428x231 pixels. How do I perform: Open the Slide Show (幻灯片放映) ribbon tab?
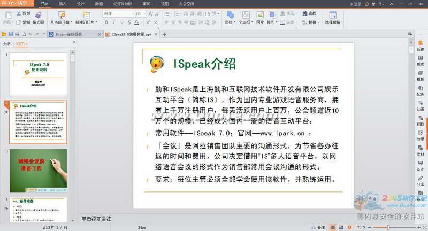[x=123, y=4]
